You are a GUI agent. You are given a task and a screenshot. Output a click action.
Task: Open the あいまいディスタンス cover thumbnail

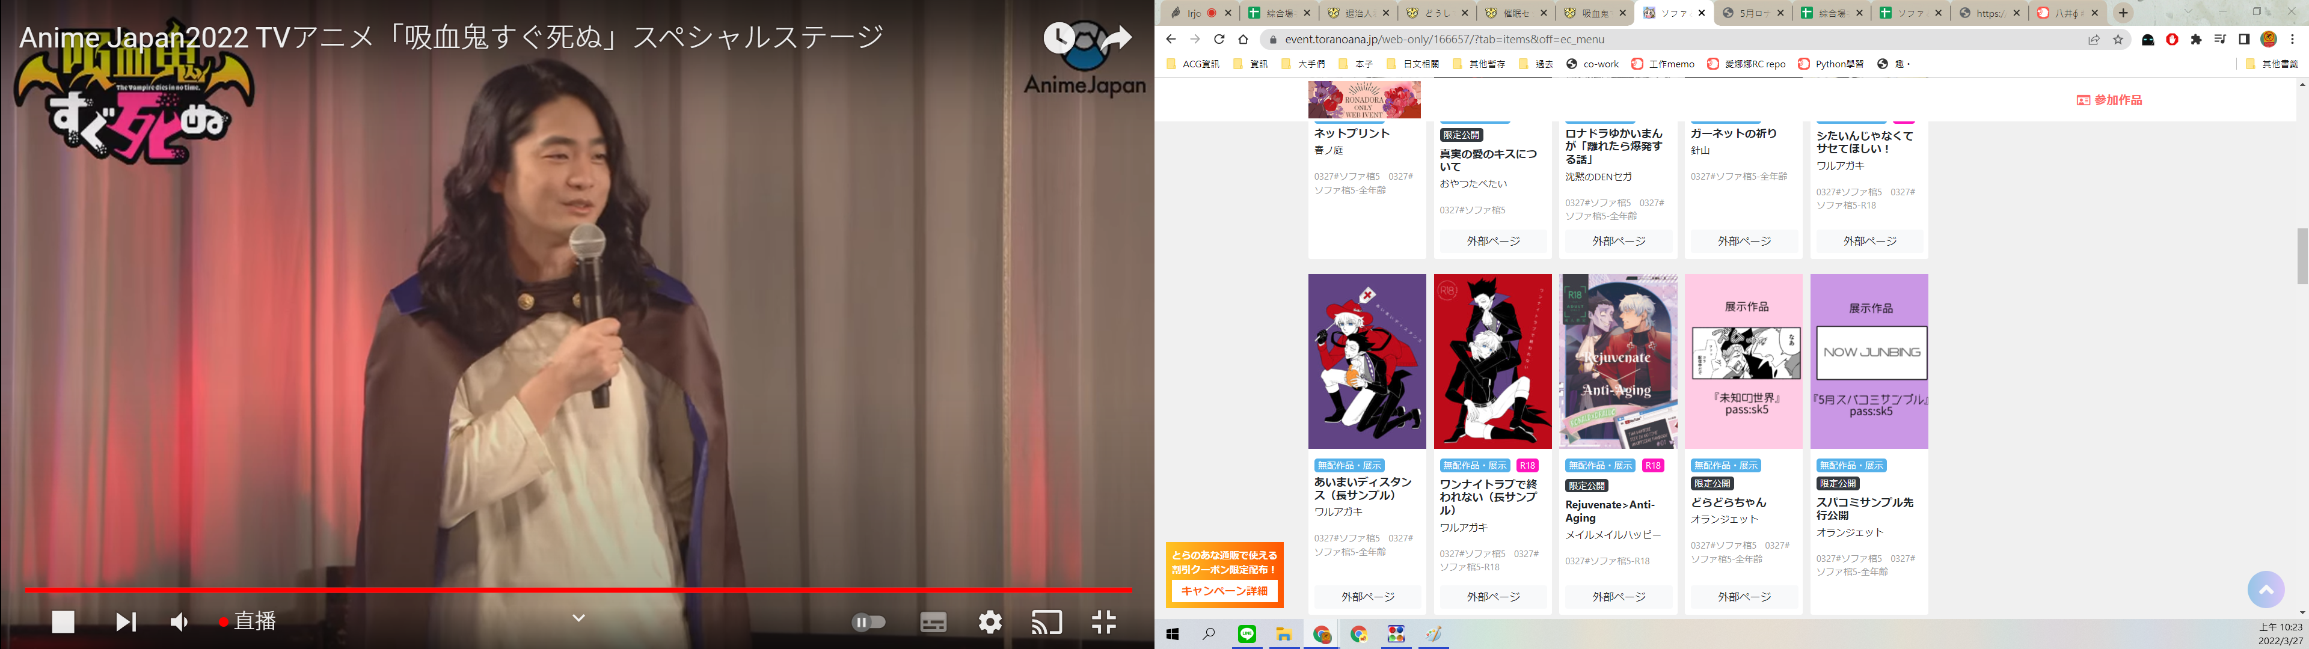(1367, 361)
